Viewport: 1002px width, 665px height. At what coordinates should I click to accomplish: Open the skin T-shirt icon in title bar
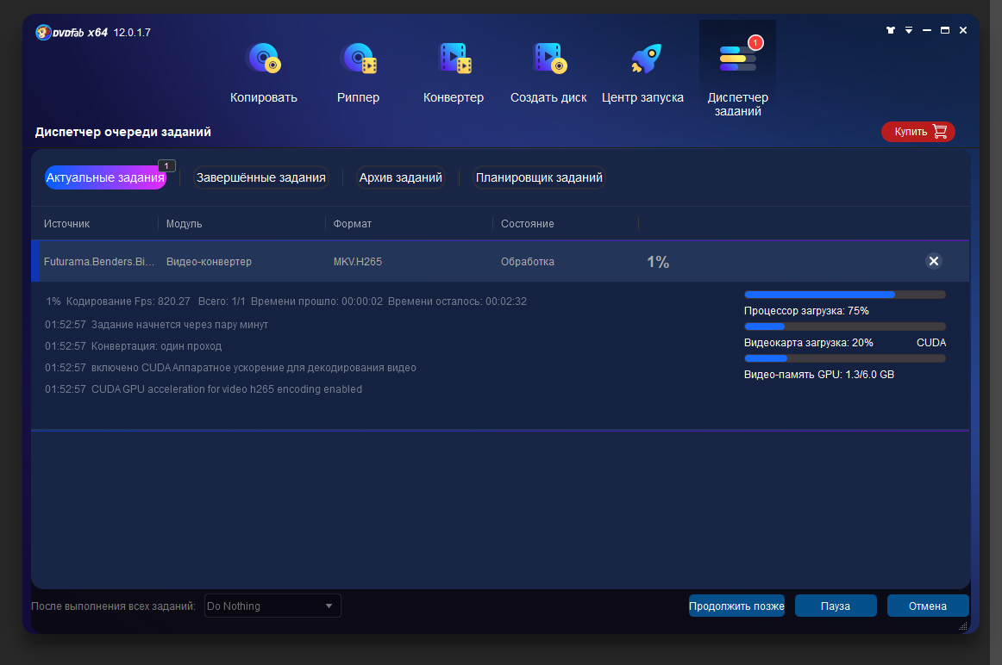pos(891,30)
